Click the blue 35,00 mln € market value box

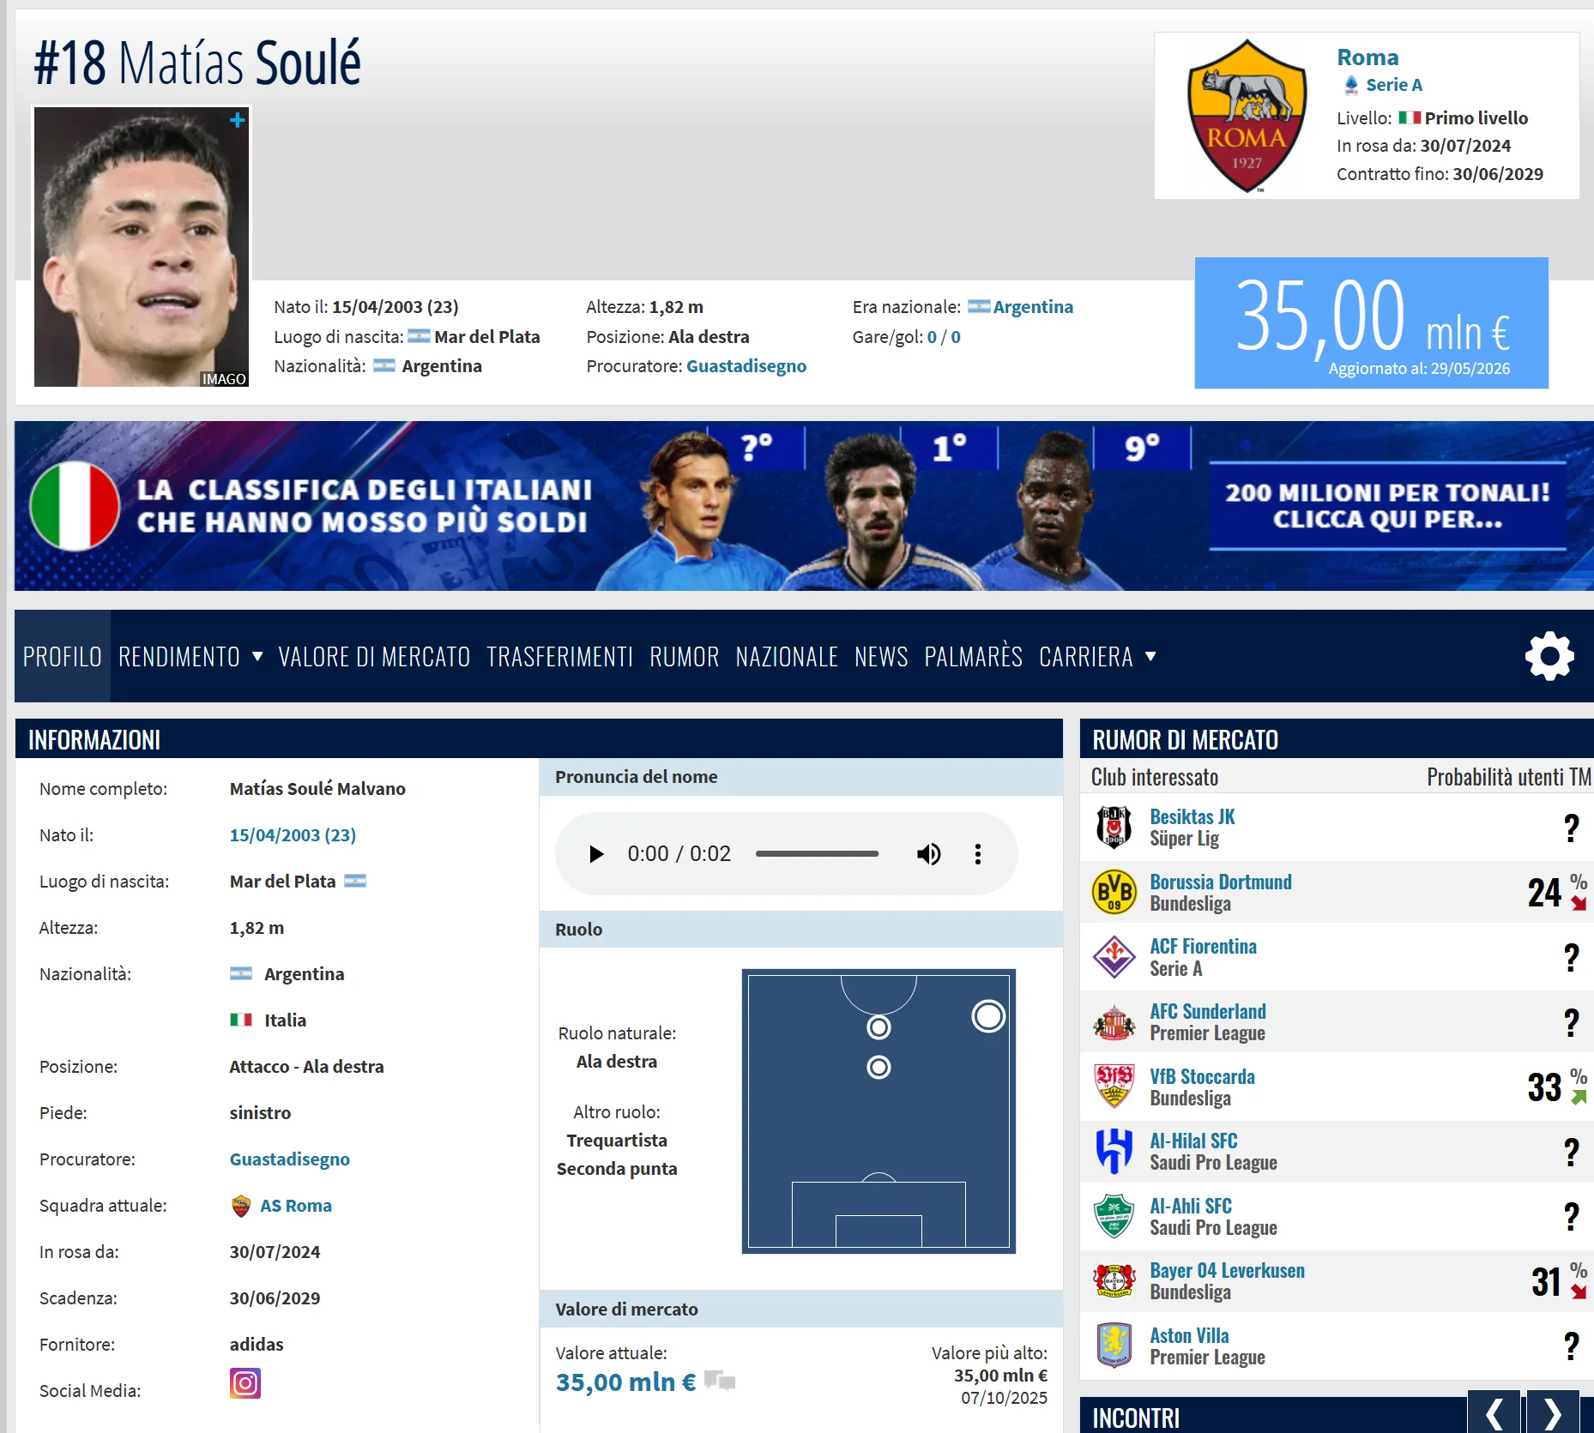click(x=1372, y=323)
